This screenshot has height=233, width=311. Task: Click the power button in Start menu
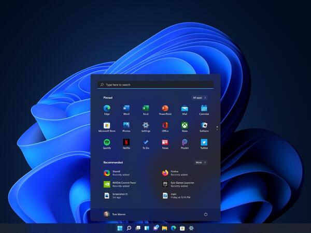[206, 214]
